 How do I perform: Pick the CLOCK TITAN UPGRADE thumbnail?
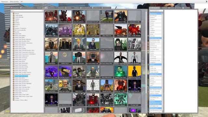pyautogui.click(x=93, y=30)
